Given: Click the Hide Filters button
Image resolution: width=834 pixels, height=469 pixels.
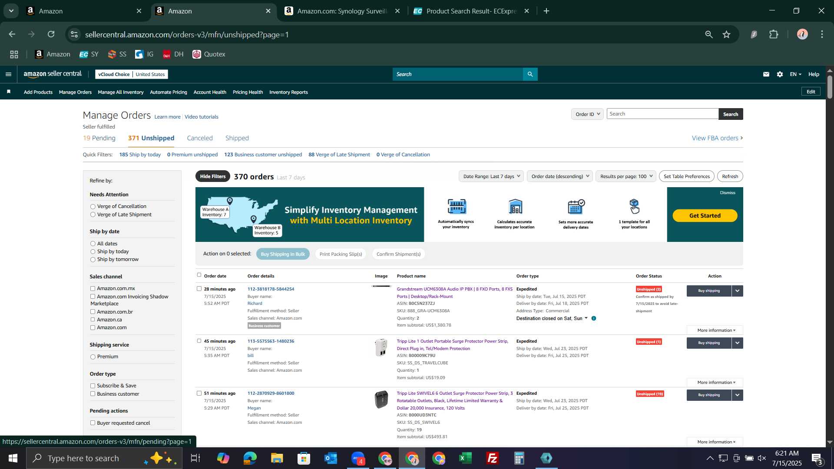Looking at the screenshot, I should pyautogui.click(x=213, y=176).
